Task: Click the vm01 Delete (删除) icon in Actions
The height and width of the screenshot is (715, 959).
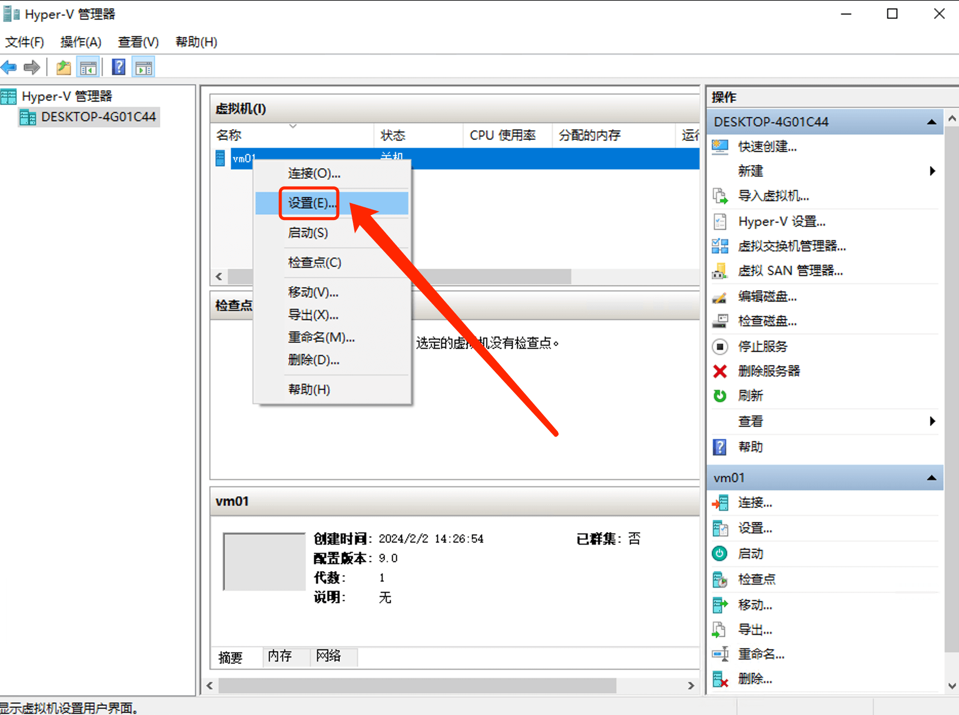Action: pyautogui.click(x=720, y=679)
